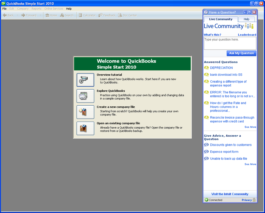Click the Search binoculars toolbar icon
Screen dimensions: 265x213
62,15
